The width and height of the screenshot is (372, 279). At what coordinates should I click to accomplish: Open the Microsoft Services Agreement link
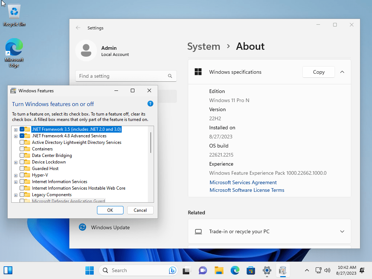tap(243, 182)
